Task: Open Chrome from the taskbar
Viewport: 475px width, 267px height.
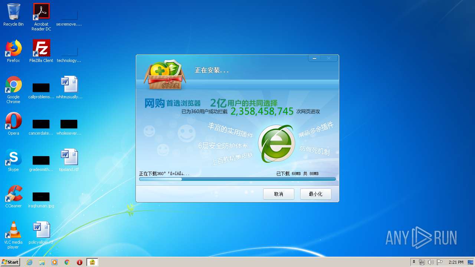Action: (x=67, y=262)
